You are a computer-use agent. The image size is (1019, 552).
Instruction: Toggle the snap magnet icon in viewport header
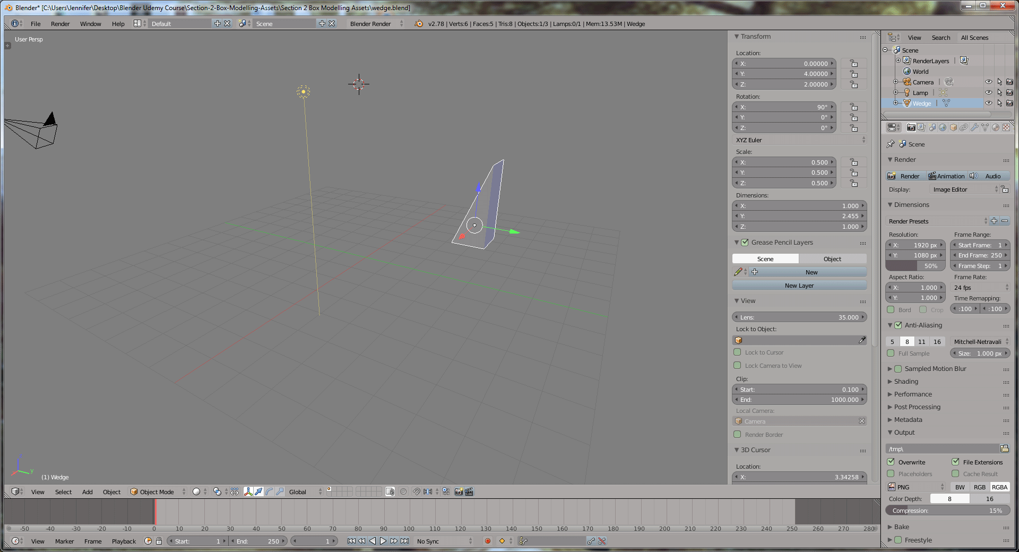(417, 492)
